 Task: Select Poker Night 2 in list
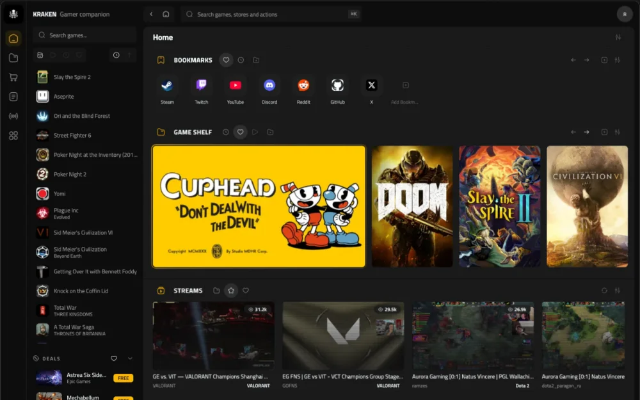86,174
